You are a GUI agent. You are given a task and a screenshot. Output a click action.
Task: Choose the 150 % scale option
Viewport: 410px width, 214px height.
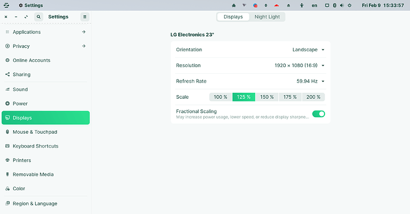[x=267, y=97]
